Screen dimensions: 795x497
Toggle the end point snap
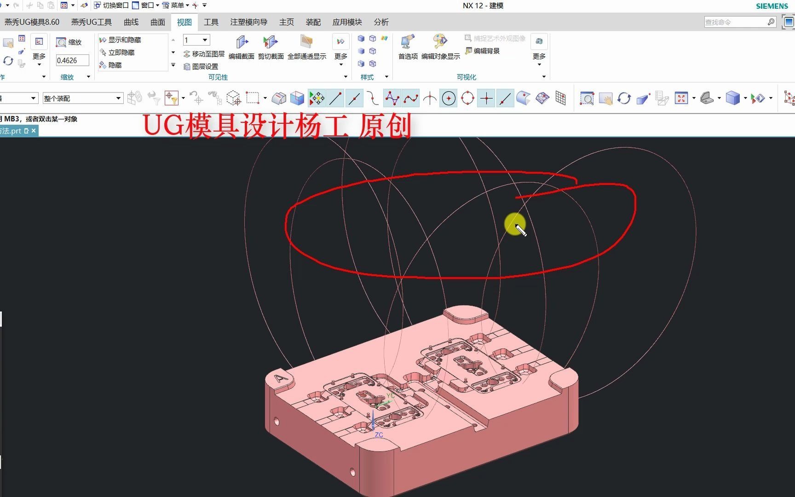point(336,98)
